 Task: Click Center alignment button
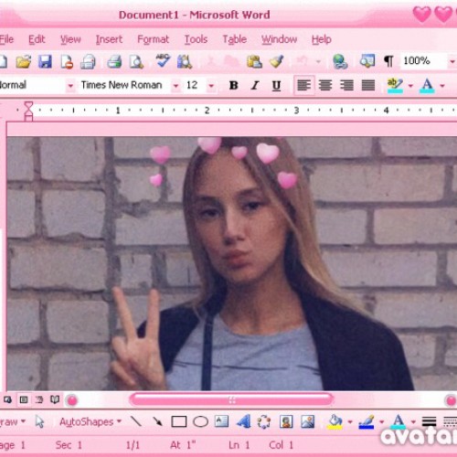click(325, 85)
